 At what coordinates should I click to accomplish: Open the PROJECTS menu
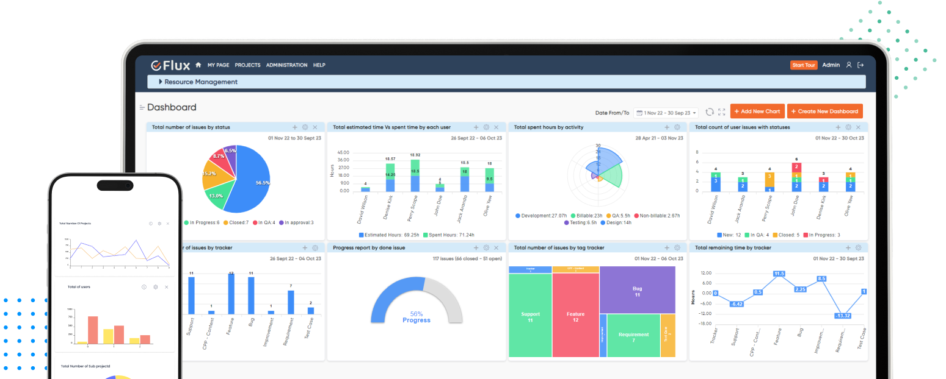click(x=247, y=65)
